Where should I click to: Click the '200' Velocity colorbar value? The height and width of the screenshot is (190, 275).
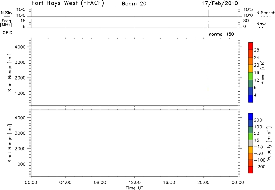(258, 120)
